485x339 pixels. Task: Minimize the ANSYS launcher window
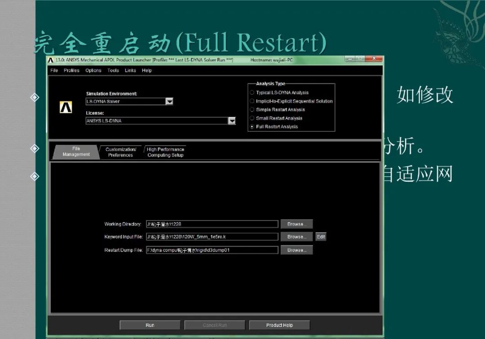350,59
